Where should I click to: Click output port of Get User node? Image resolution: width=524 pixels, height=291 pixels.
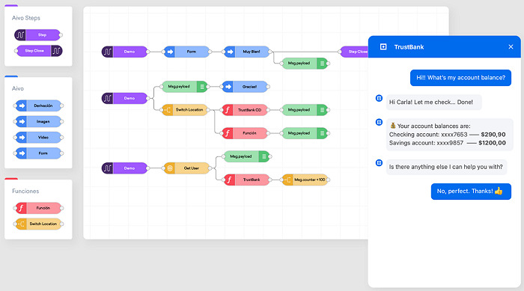[210, 168]
